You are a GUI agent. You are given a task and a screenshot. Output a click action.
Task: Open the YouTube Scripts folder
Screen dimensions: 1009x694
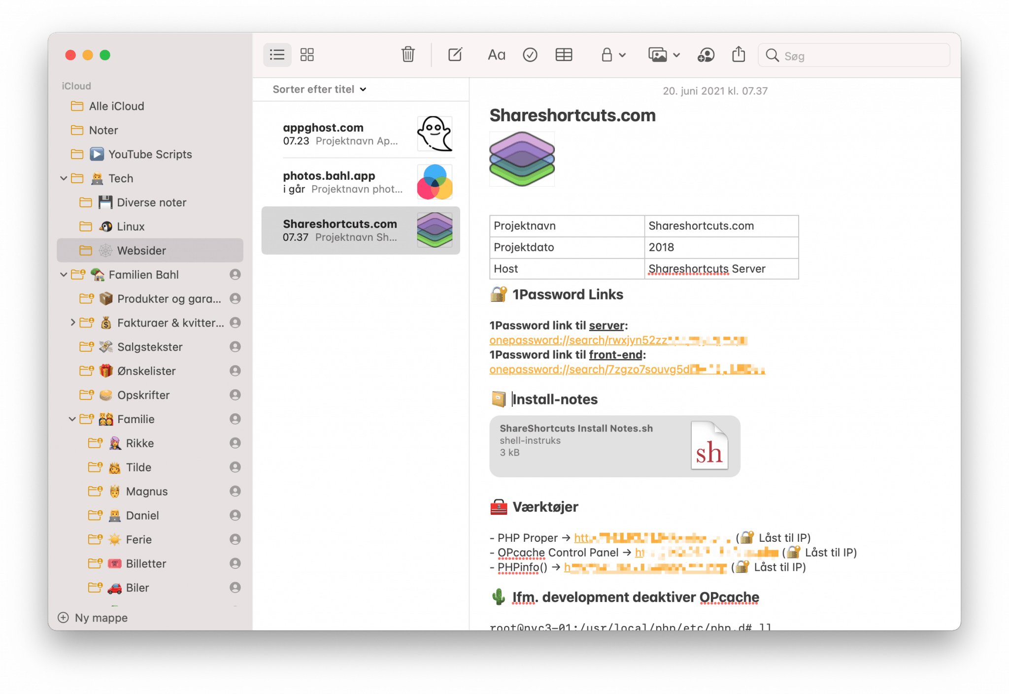[150, 155]
